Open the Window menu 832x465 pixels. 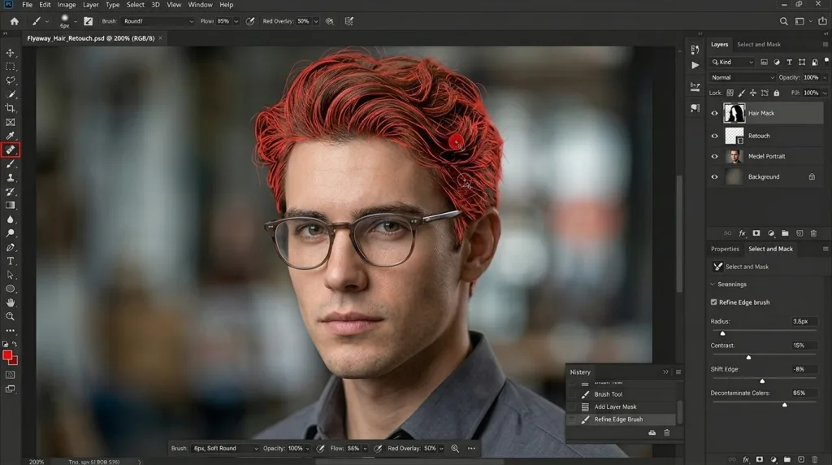tap(200, 5)
